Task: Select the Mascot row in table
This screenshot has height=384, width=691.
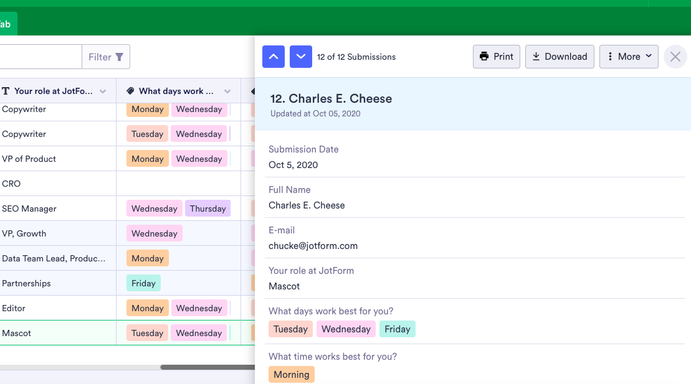Action: tap(127, 333)
